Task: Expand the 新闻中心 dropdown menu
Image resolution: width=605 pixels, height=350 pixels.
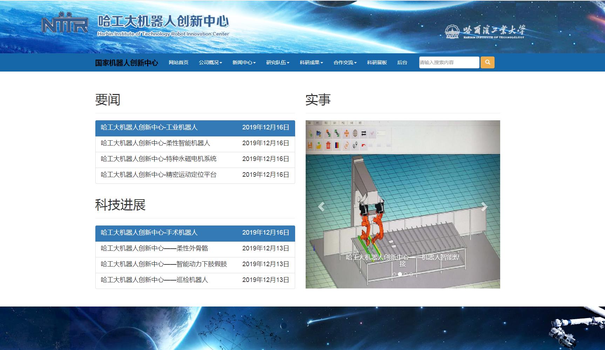Action: click(244, 62)
